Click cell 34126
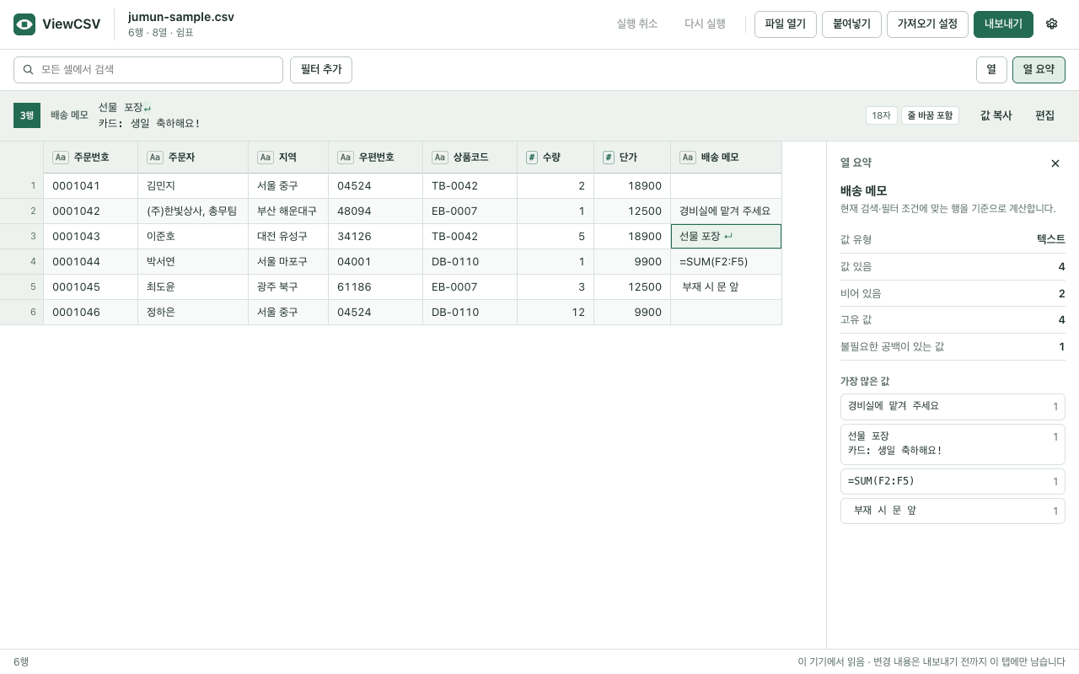This screenshot has width=1079, height=674. (x=376, y=237)
